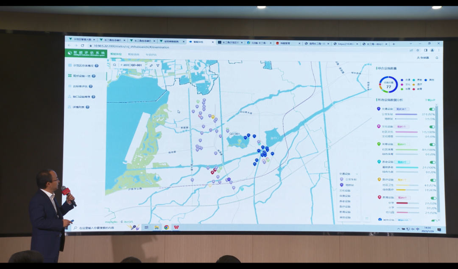Click the purple 文化设施 pin icon in analysis panel
Screen dimensions: 458x269
379,126
